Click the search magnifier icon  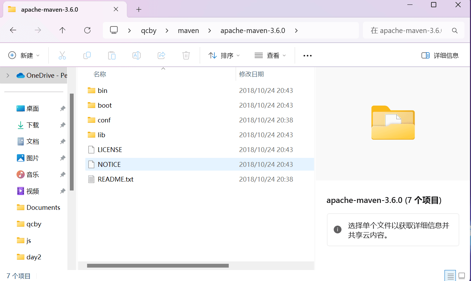[x=455, y=31]
